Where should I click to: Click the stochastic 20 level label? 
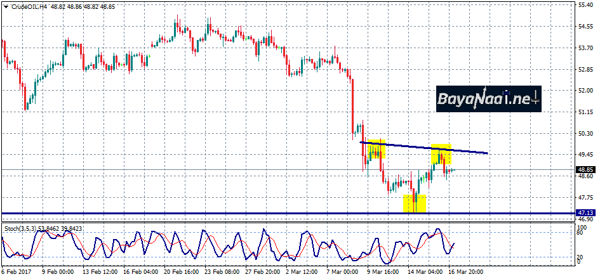click(581, 256)
